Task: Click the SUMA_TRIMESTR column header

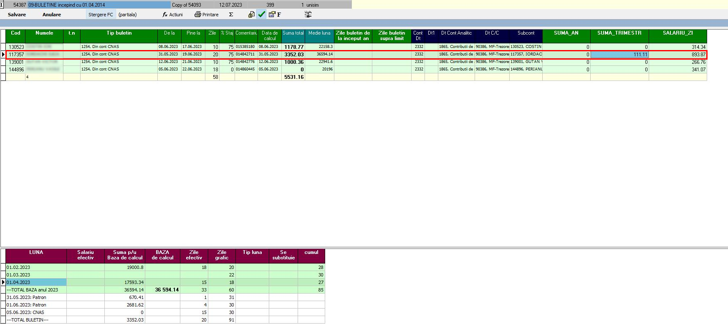Action: click(x=619, y=36)
